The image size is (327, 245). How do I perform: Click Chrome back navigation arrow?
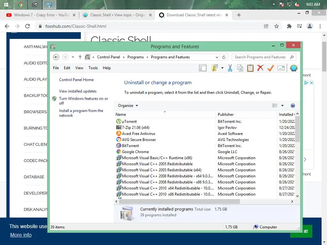tap(7, 26)
